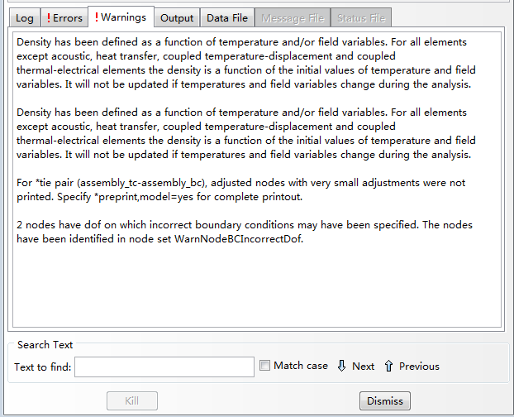
Task: Click the Next search label
Action: 363,366
